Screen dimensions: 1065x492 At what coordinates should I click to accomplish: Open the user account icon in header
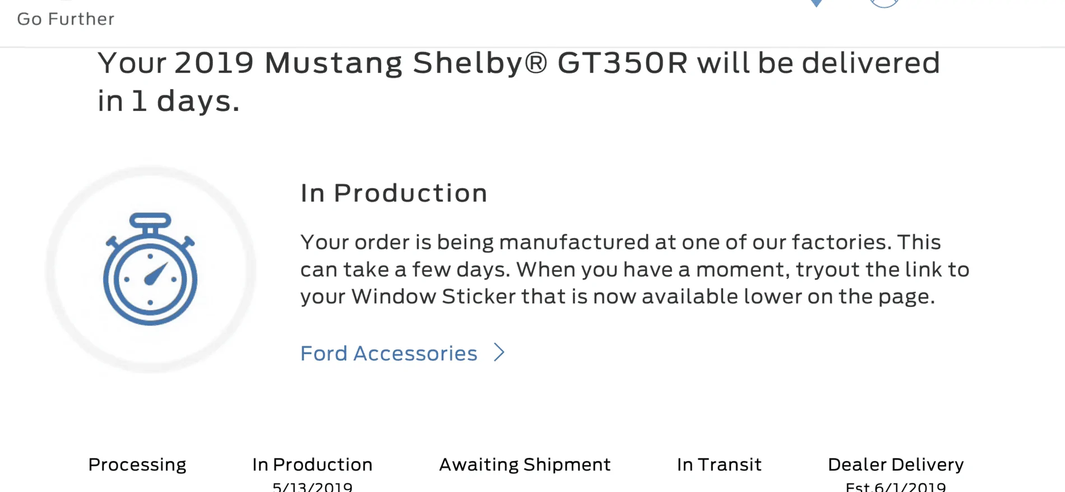885,3
